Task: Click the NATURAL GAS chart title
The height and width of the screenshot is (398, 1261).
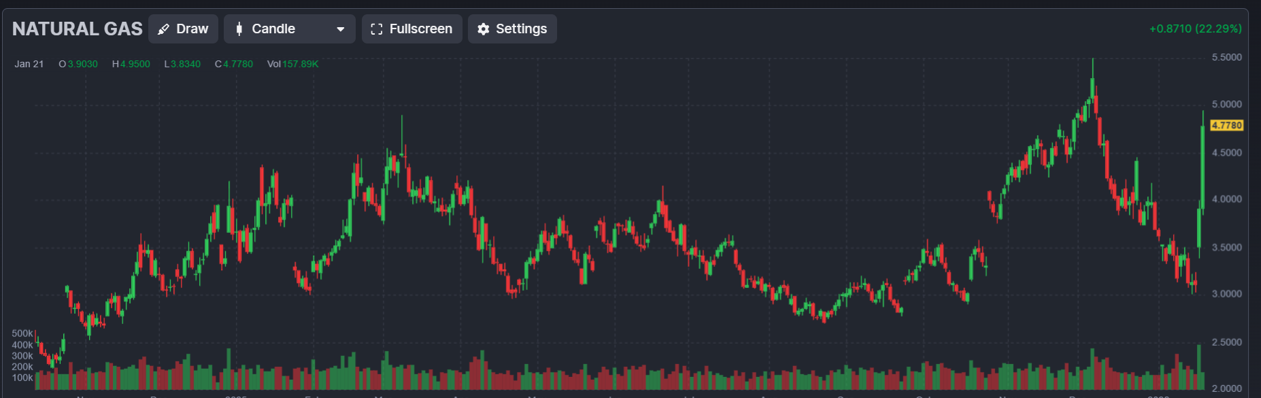Action: [x=78, y=29]
